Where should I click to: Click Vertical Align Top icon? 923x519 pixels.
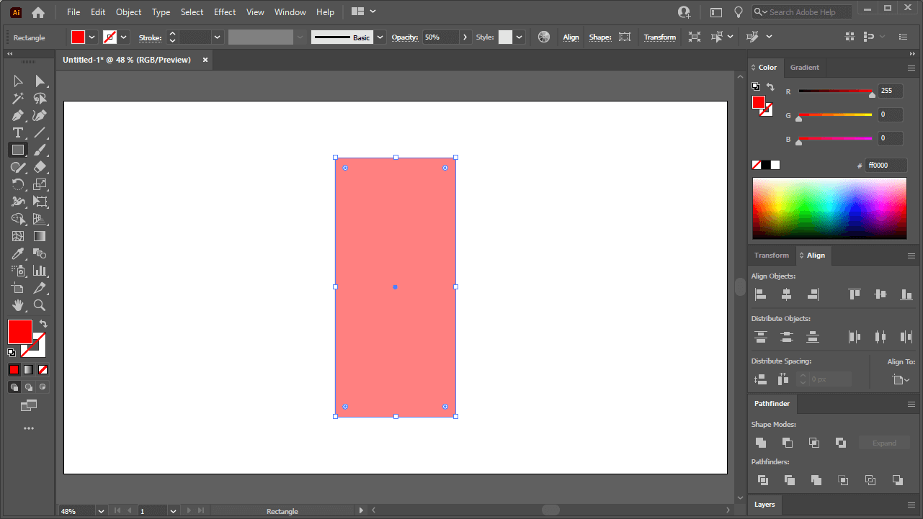[855, 294]
